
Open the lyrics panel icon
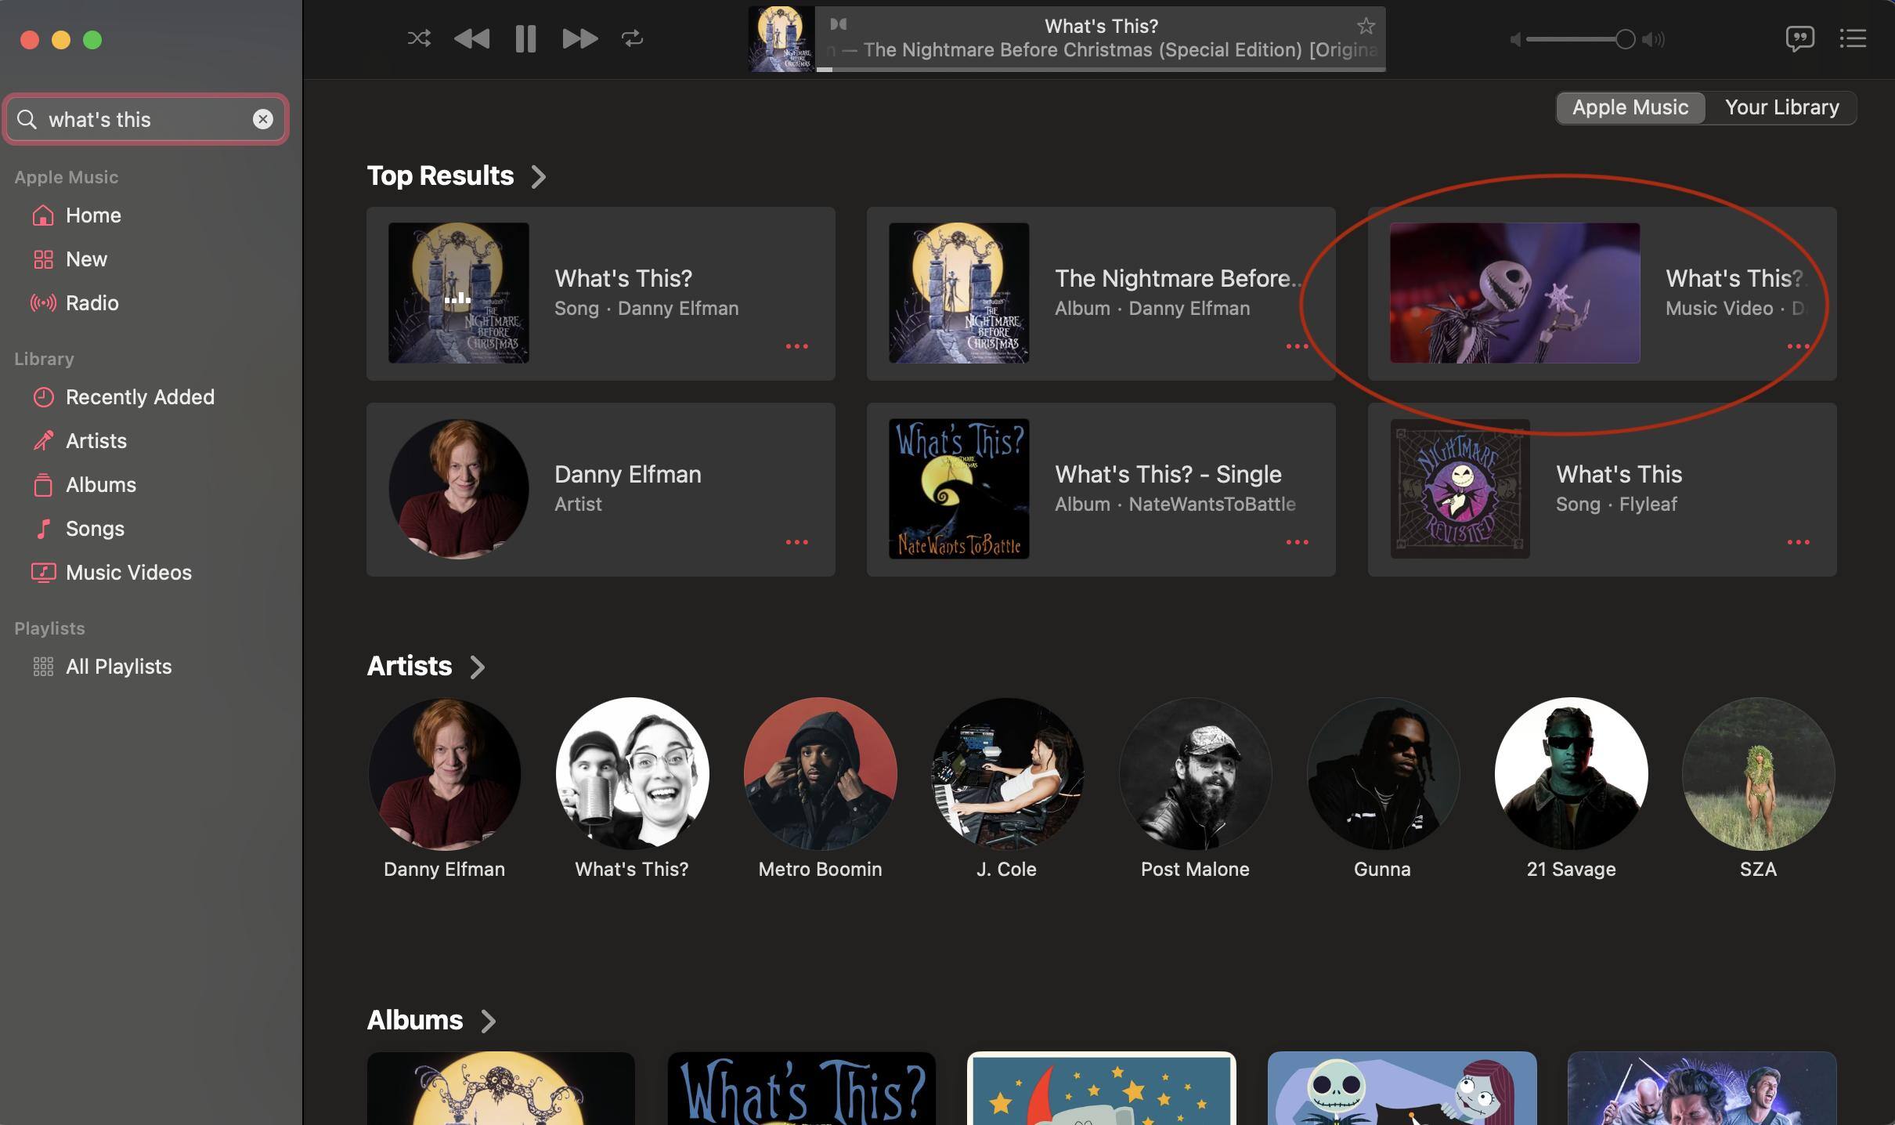point(1799,38)
